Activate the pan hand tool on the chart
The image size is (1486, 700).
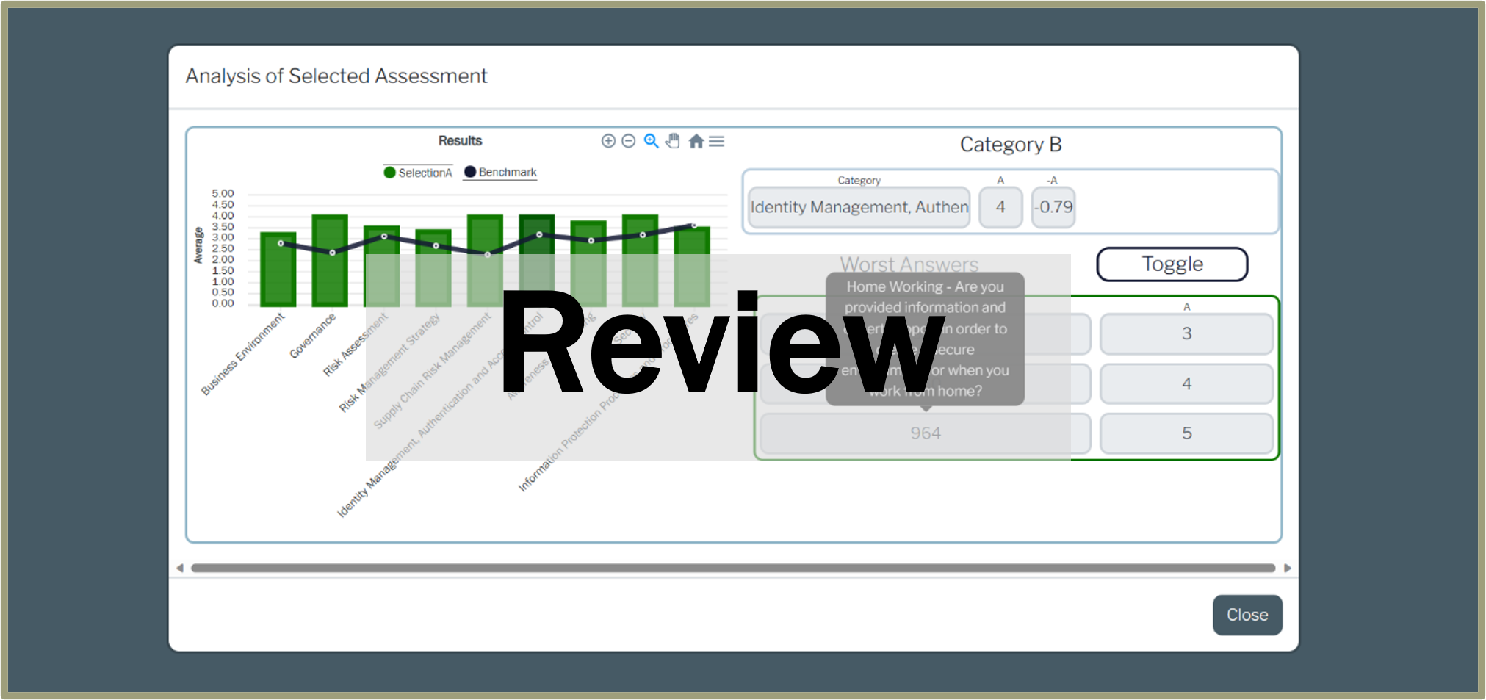(672, 141)
